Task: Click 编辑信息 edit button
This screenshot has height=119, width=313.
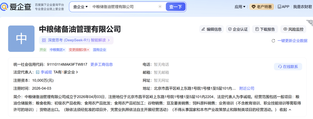Action: (211, 29)
